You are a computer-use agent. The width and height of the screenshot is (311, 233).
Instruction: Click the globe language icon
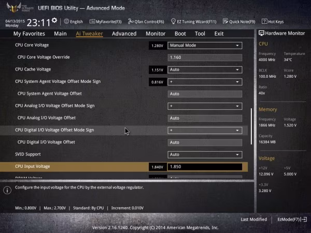tap(66, 21)
